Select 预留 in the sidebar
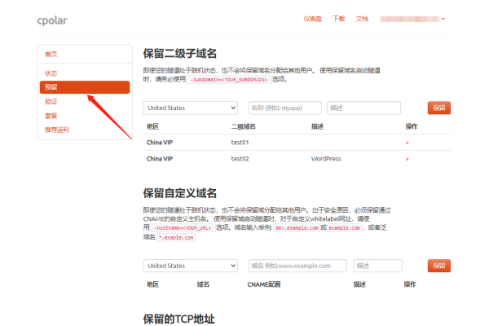Image resolution: width=489 pixels, height=326 pixels. (x=51, y=87)
